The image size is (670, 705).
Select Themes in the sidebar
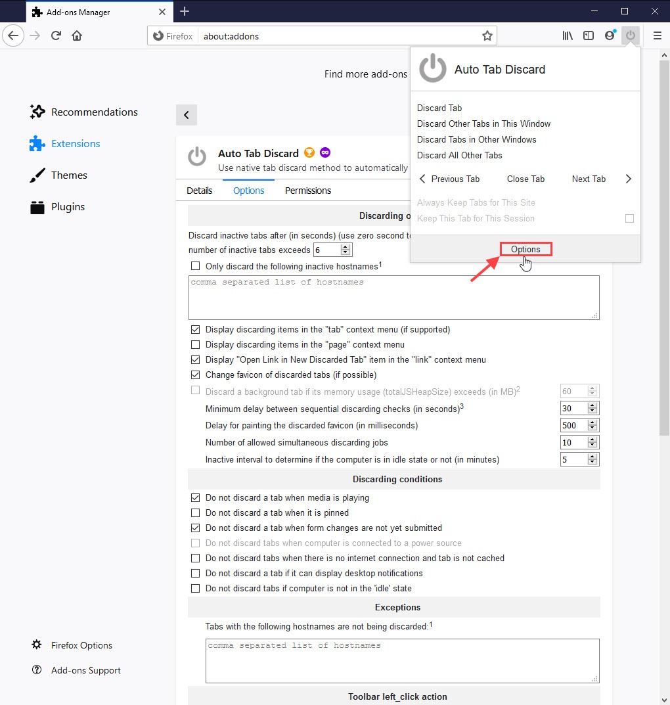coord(68,175)
